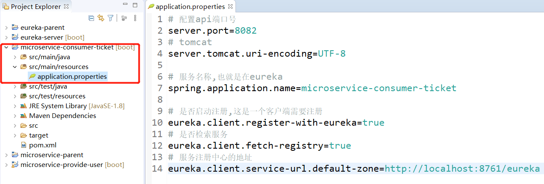The width and height of the screenshot is (544, 184).
Task: Expand the JRE System Library node
Action: point(15,106)
